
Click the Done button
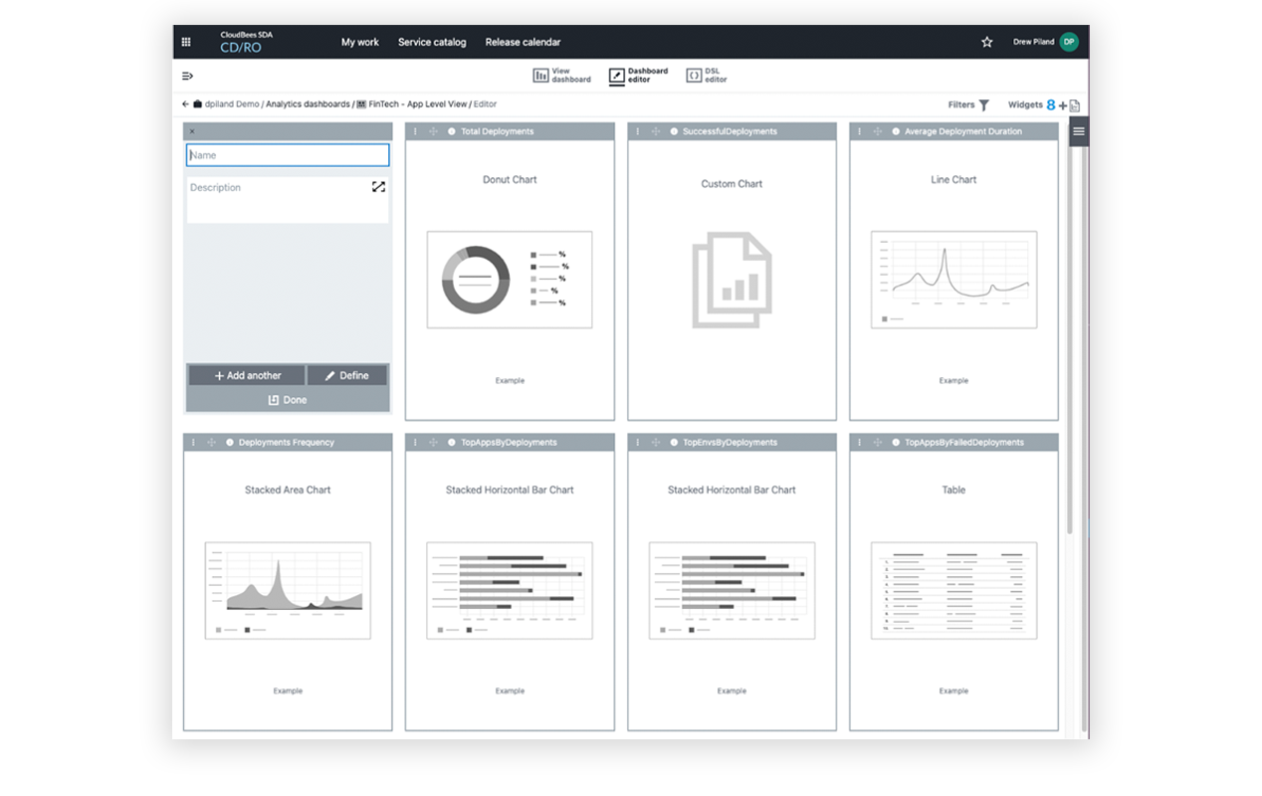point(288,400)
